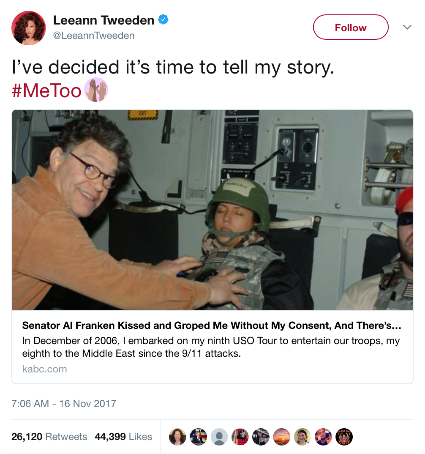Click the raised hands #MeToo emoji
Image resolution: width=425 pixels, height=454 pixels.
(96, 90)
